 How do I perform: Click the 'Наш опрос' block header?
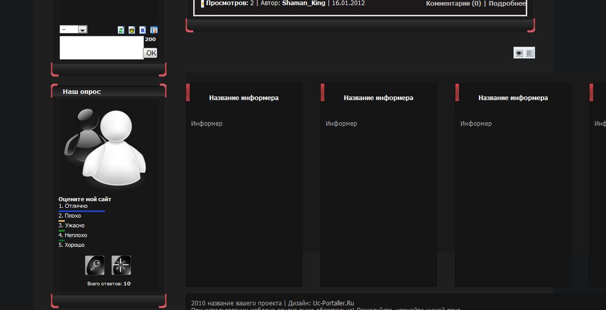pyautogui.click(x=82, y=91)
